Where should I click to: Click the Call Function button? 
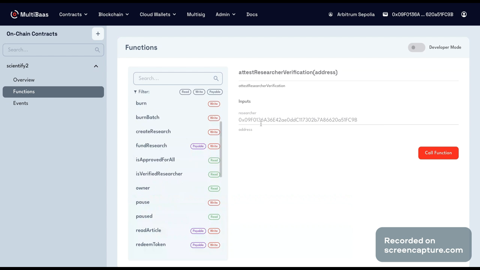(x=438, y=153)
